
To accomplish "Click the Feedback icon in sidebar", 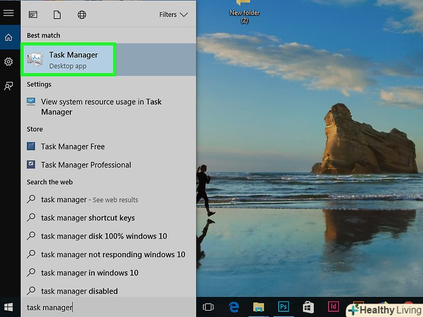I will [x=9, y=86].
